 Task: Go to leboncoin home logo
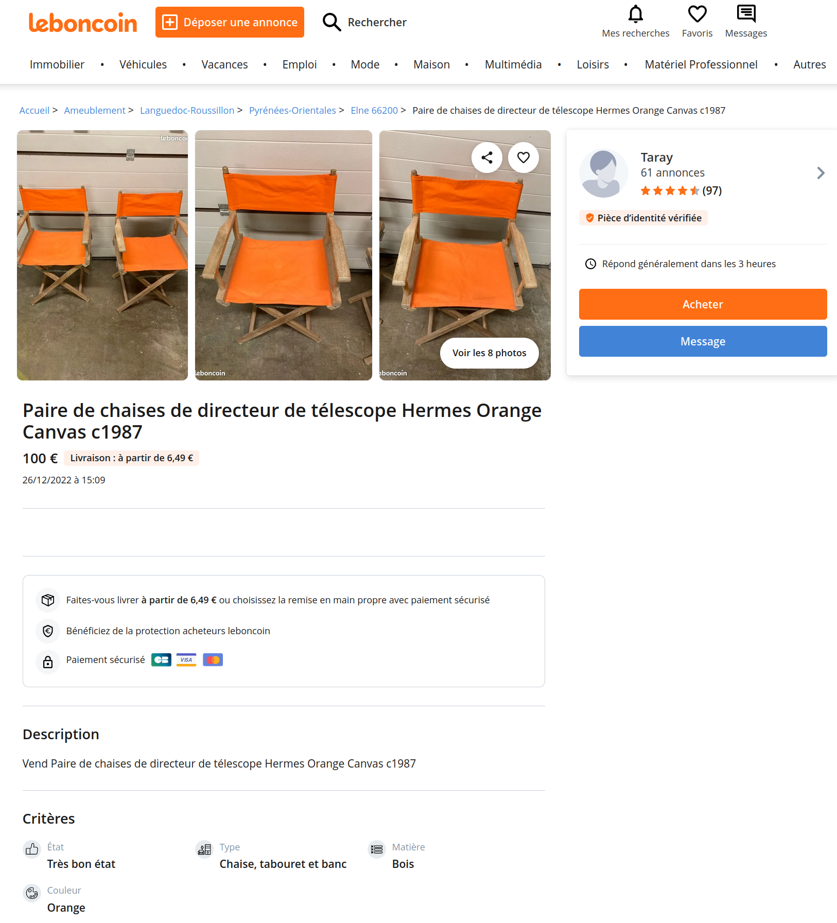point(83,22)
